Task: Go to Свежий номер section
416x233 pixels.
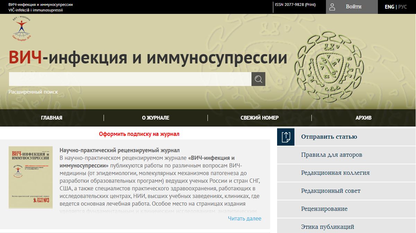Action: [259, 118]
